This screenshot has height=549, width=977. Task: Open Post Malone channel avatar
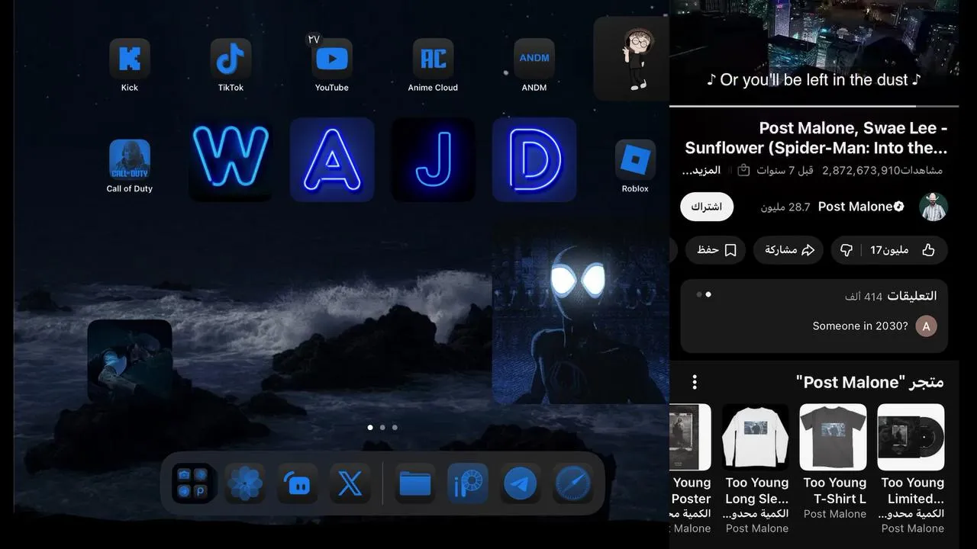[933, 207]
